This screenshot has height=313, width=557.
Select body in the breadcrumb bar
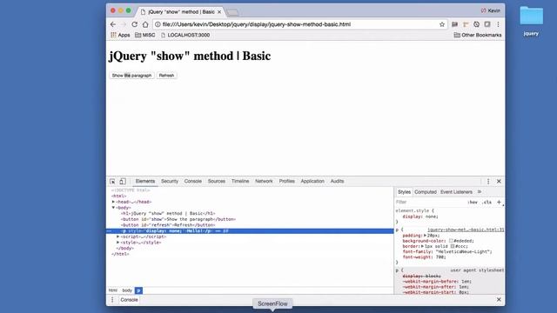(127, 290)
